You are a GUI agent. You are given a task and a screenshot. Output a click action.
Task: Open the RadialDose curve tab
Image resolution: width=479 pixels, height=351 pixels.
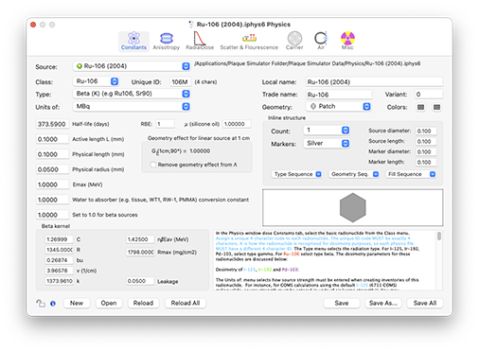click(200, 41)
